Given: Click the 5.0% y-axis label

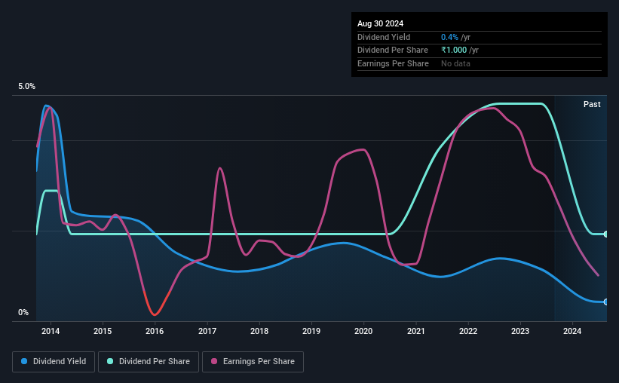Looking at the screenshot, I should click(27, 87).
